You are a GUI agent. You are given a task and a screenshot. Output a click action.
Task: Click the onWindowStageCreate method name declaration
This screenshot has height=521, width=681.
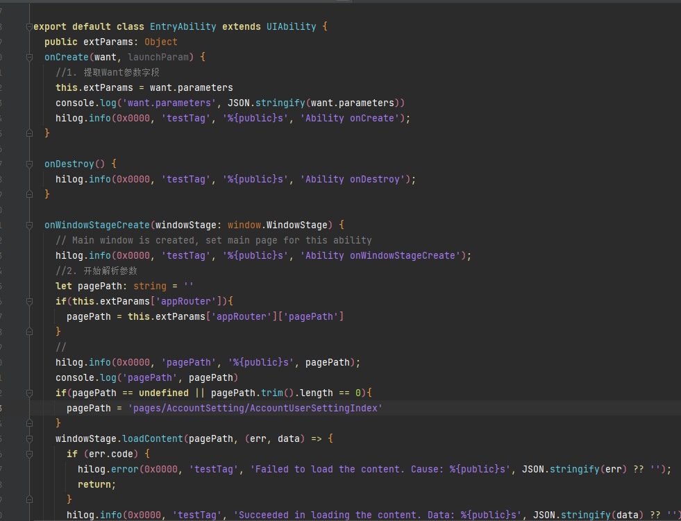click(x=97, y=225)
